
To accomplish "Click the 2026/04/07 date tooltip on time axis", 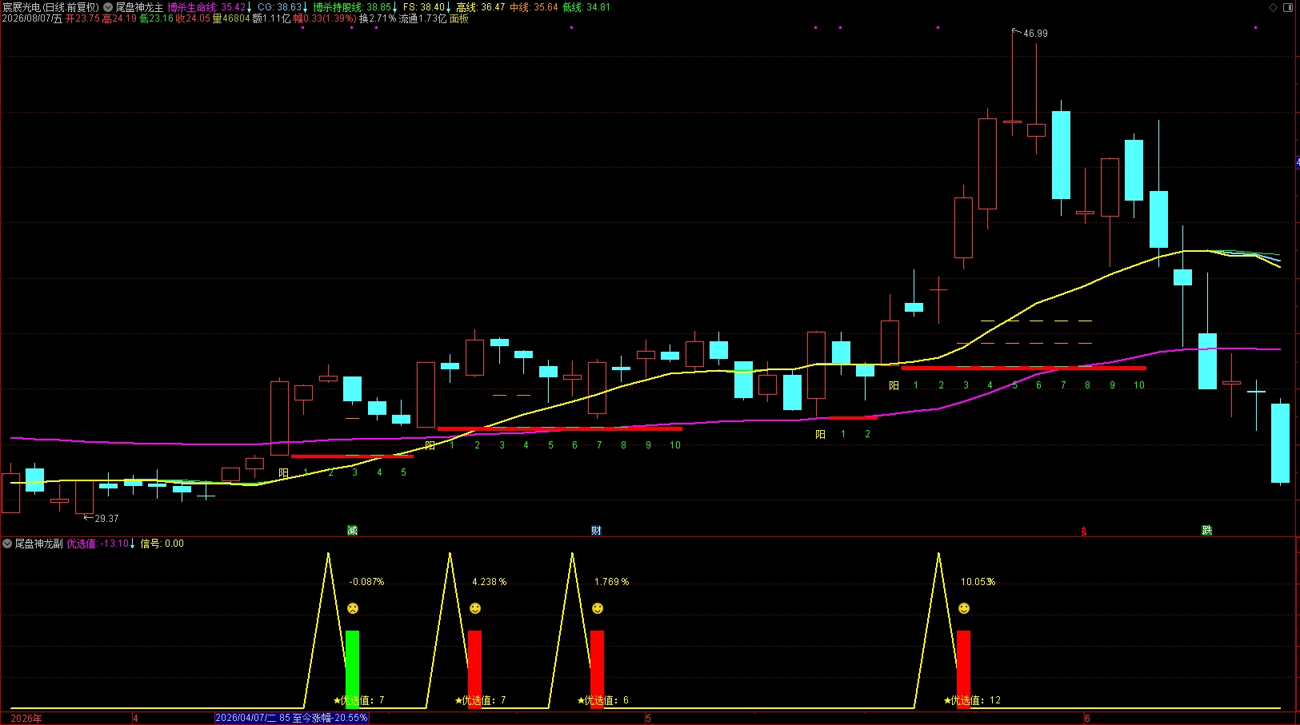I will tap(291, 718).
